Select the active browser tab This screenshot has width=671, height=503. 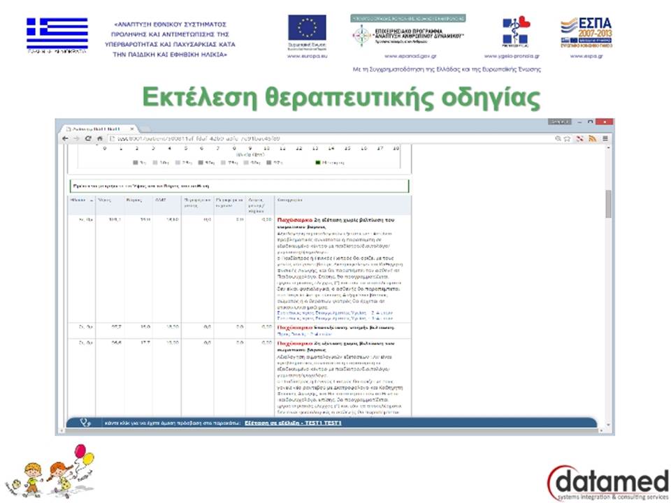99,129
